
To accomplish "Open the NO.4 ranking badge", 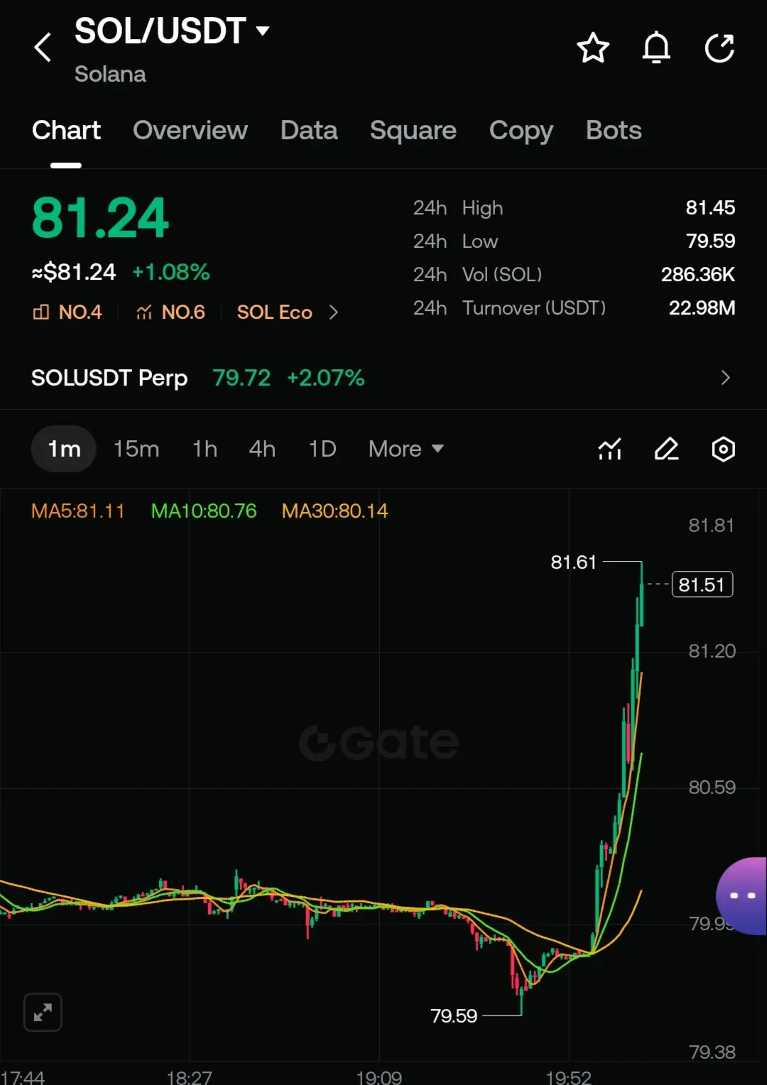I will pos(67,312).
